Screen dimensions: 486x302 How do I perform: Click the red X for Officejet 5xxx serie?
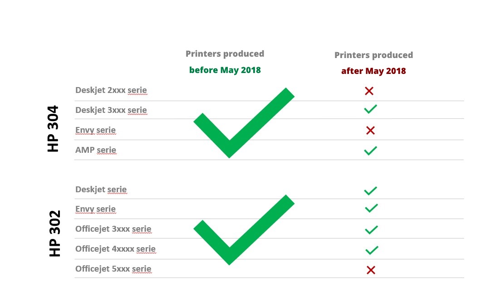coord(371,270)
